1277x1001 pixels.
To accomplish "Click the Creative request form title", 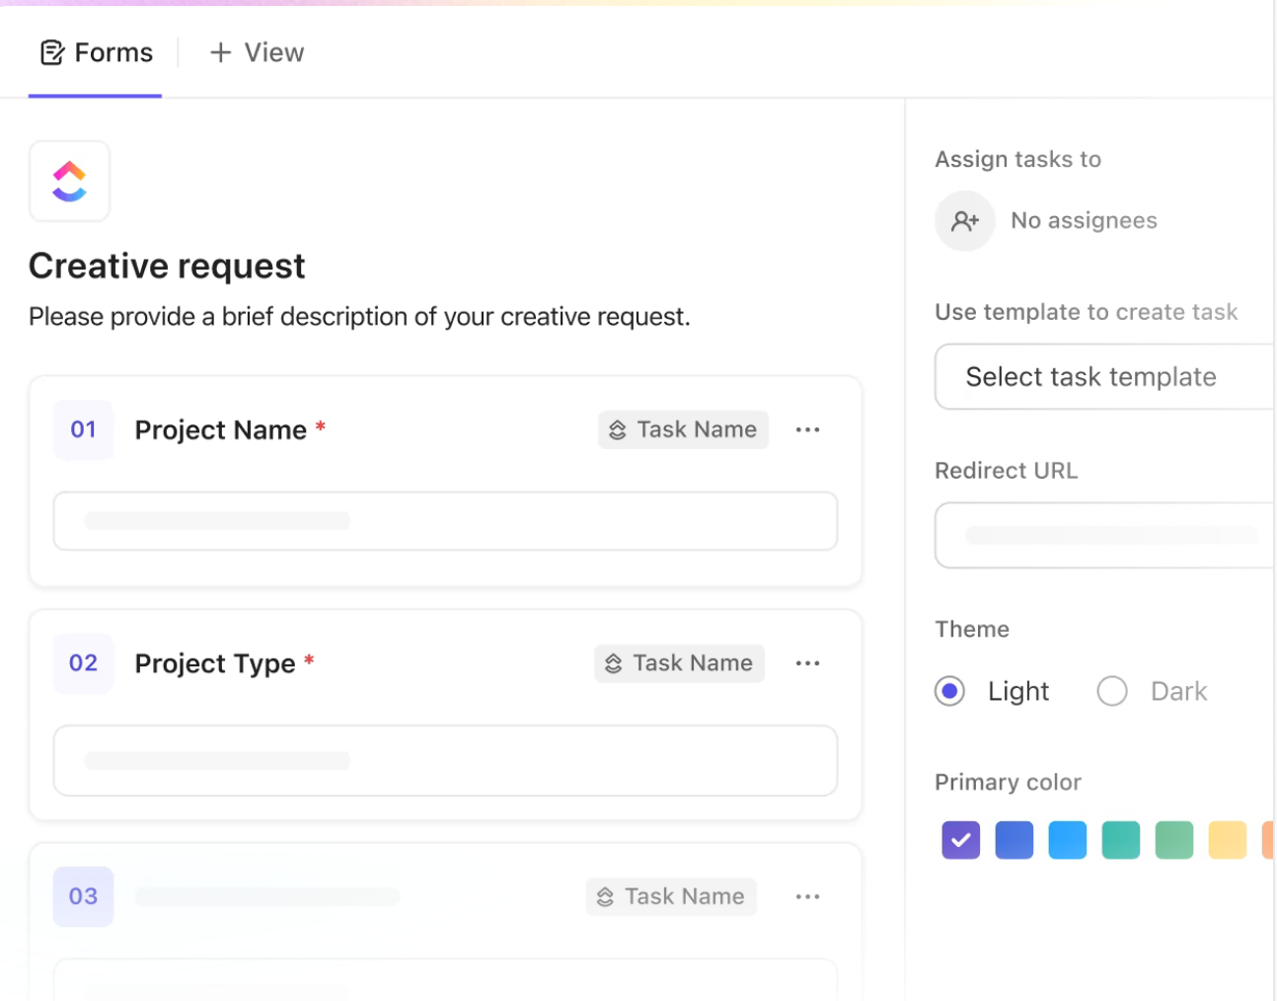I will point(167,267).
